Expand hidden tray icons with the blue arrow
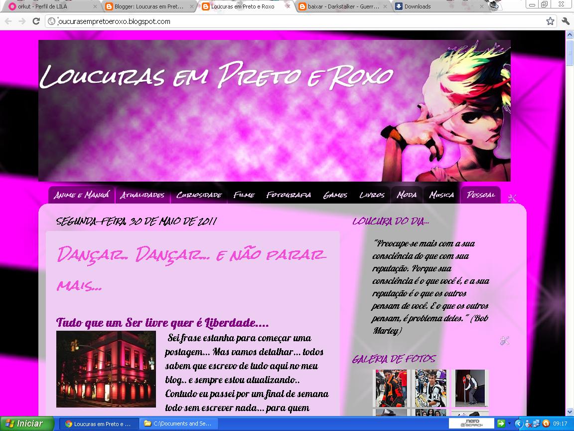The width and height of the screenshot is (574, 431). point(518,424)
